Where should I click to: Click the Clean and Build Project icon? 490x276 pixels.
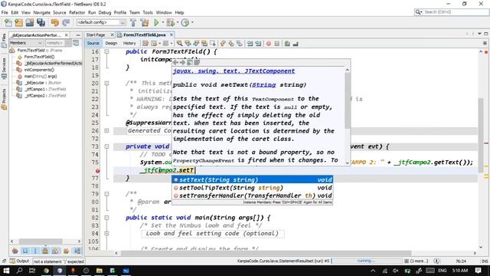(145, 22)
